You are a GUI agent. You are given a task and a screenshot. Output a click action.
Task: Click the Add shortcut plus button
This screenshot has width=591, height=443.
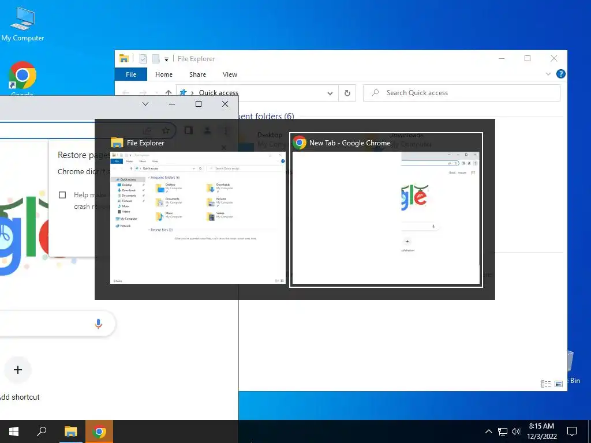pos(18,370)
